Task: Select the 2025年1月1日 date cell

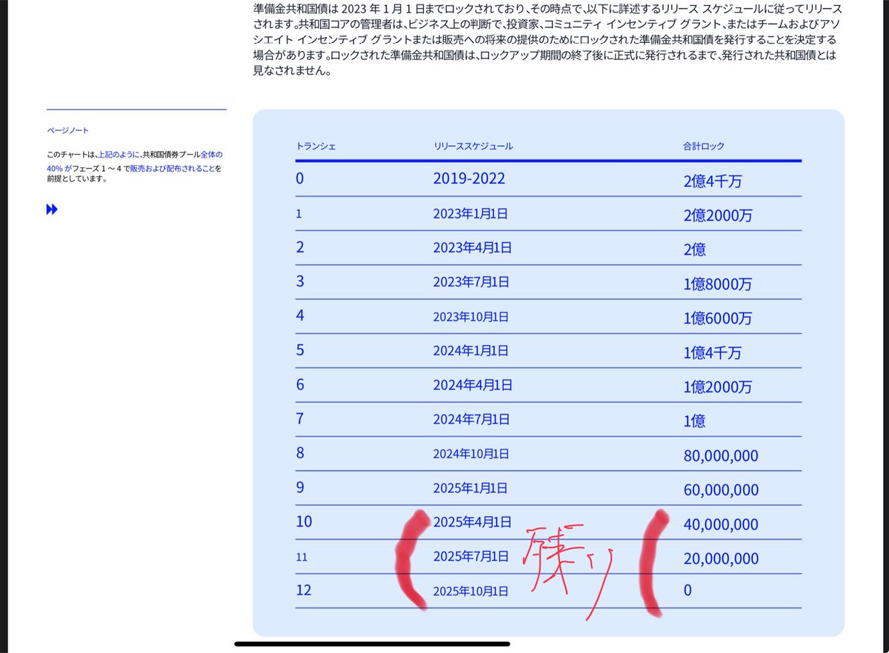Action: click(470, 488)
